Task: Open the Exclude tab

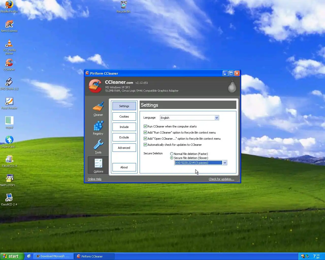Action: tap(124, 137)
